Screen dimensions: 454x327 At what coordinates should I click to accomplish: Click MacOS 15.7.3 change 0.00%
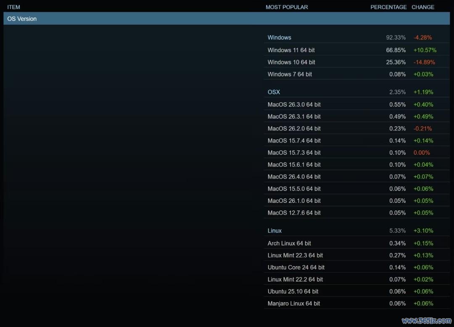point(422,152)
